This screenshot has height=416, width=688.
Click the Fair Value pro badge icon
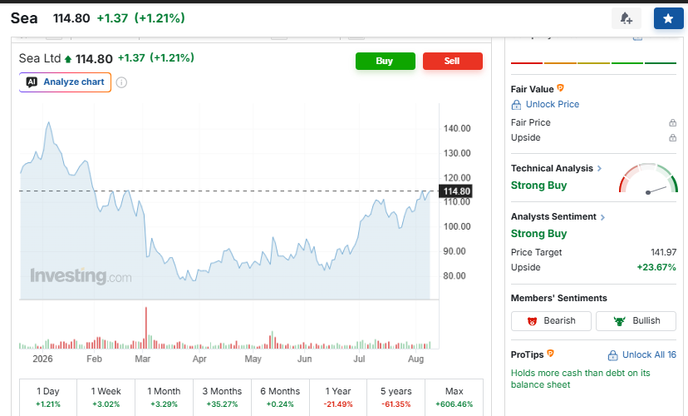pyautogui.click(x=560, y=88)
